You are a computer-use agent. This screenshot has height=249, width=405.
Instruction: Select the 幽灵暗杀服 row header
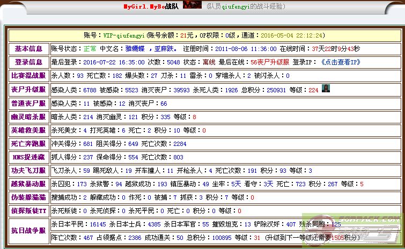point(29,117)
